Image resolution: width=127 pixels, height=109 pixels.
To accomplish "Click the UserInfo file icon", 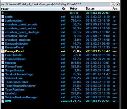I will [3, 93].
